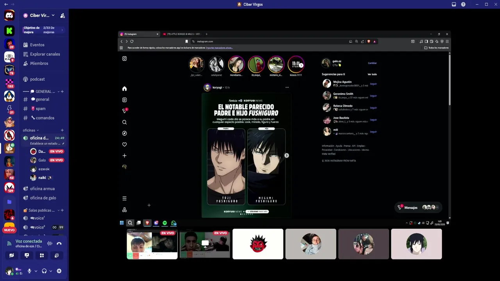Go to next carousel image arrow

coord(286,155)
